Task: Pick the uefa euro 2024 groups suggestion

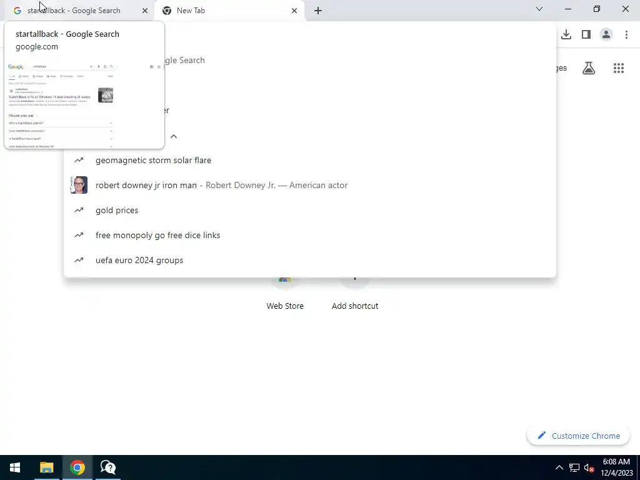Action: point(310,260)
